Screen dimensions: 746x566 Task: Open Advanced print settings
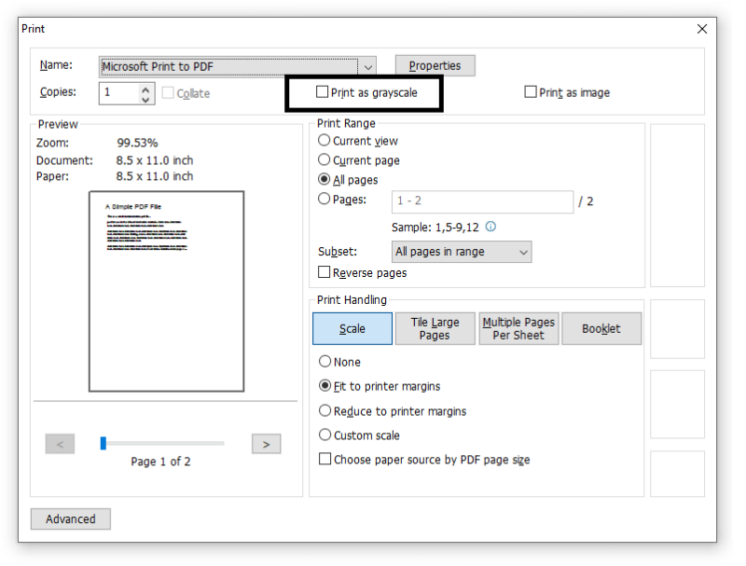pos(71,519)
